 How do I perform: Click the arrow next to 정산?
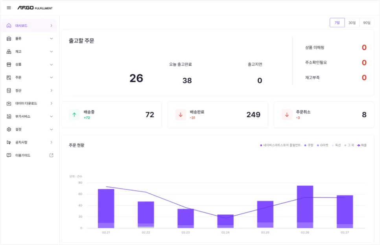[52, 90]
